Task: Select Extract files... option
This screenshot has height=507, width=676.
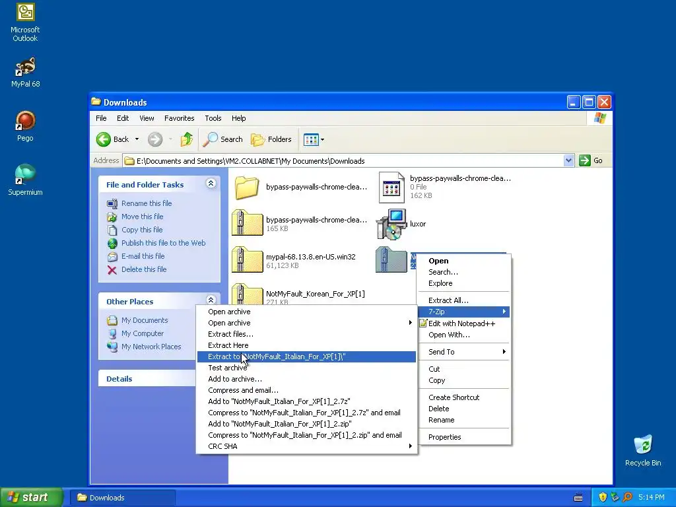Action: [306, 334]
